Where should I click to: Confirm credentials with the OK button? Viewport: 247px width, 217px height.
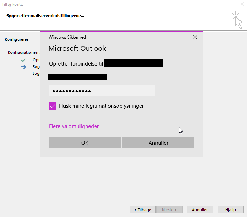85,143
